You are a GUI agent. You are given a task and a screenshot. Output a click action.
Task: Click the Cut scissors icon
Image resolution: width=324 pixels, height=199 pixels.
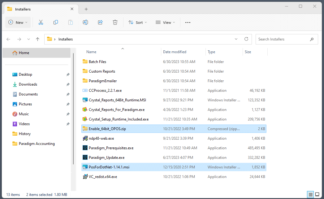(x=41, y=22)
